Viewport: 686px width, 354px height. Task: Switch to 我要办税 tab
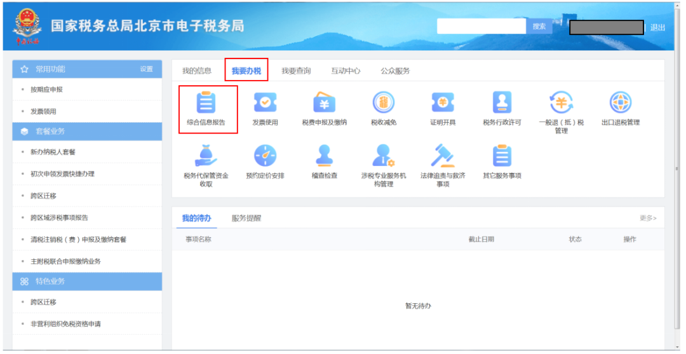(246, 71)
